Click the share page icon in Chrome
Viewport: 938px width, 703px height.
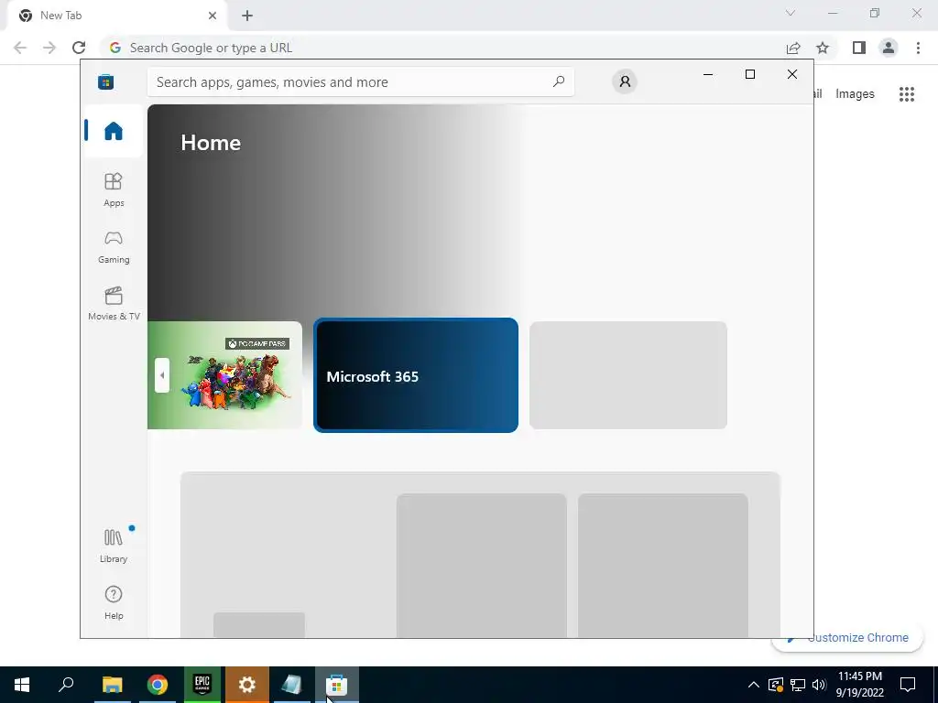[793, 48]
